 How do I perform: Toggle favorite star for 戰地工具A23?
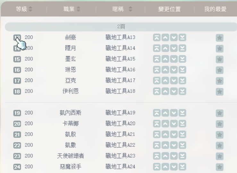point(220,156)
